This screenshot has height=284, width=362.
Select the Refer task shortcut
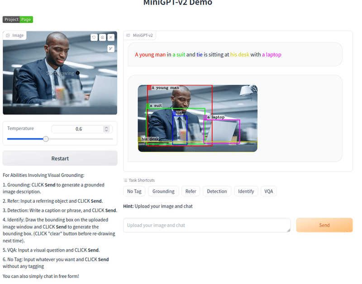tap(191, 191)
